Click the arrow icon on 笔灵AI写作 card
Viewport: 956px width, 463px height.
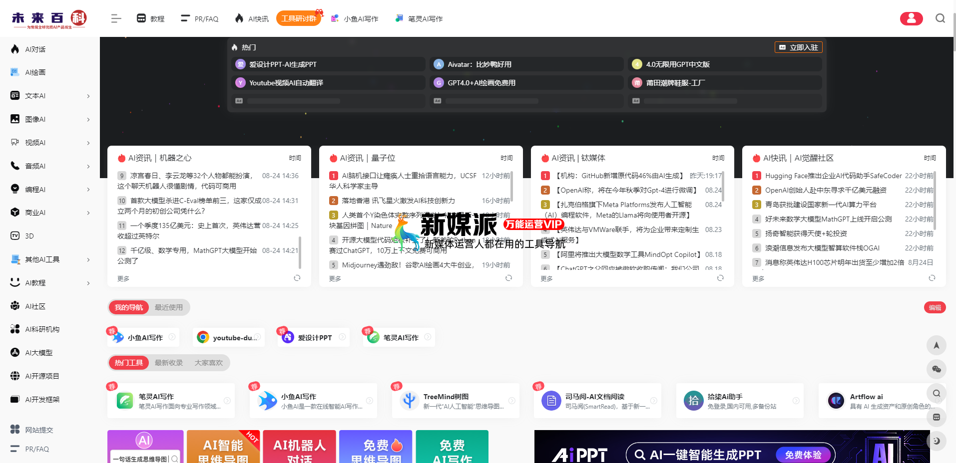pyautogui.click(x=227, y=401)
